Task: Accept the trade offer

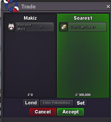Action: (70, 112)
